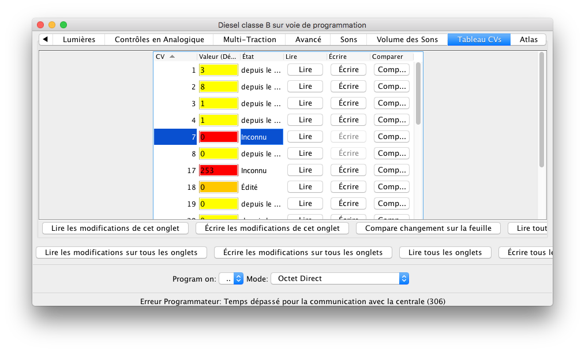Image resolution: width=585 pixels, height=352 pixels.
Task: Select the Multi-Traction tab
Action: pos(250,40)
